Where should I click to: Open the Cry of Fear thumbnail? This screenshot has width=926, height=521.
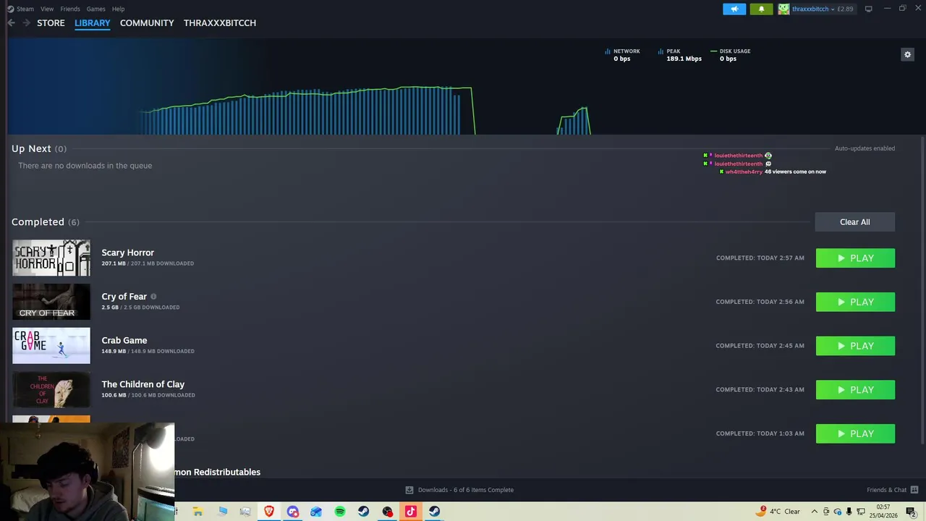click(x=51, y=302)
